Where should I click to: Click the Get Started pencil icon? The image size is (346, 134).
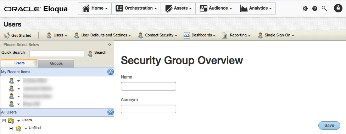pyautogui.click(x=7, y=35)
